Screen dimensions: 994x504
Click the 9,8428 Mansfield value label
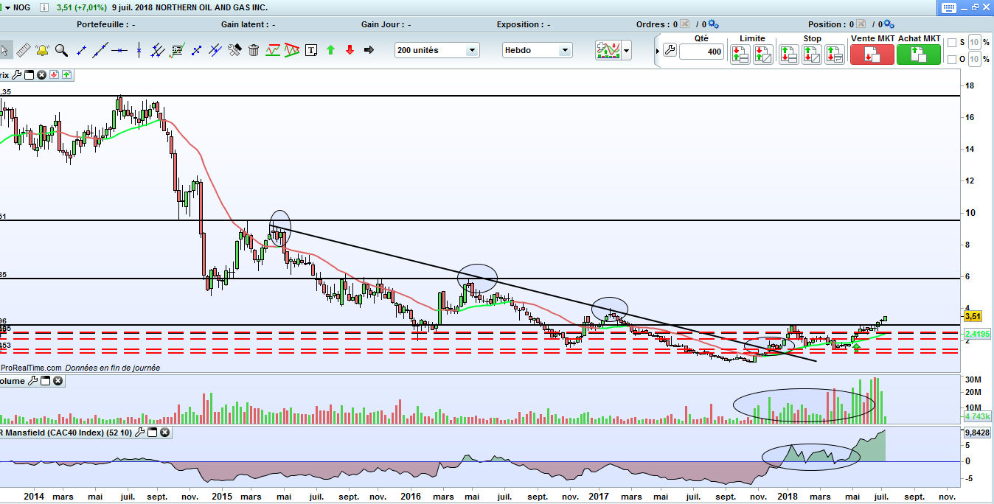tap(977, 433)
